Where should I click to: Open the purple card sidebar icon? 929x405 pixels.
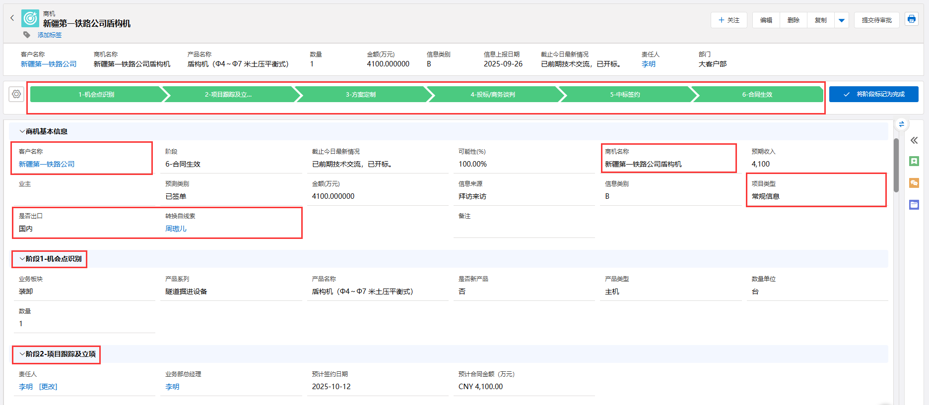[914, 205]
